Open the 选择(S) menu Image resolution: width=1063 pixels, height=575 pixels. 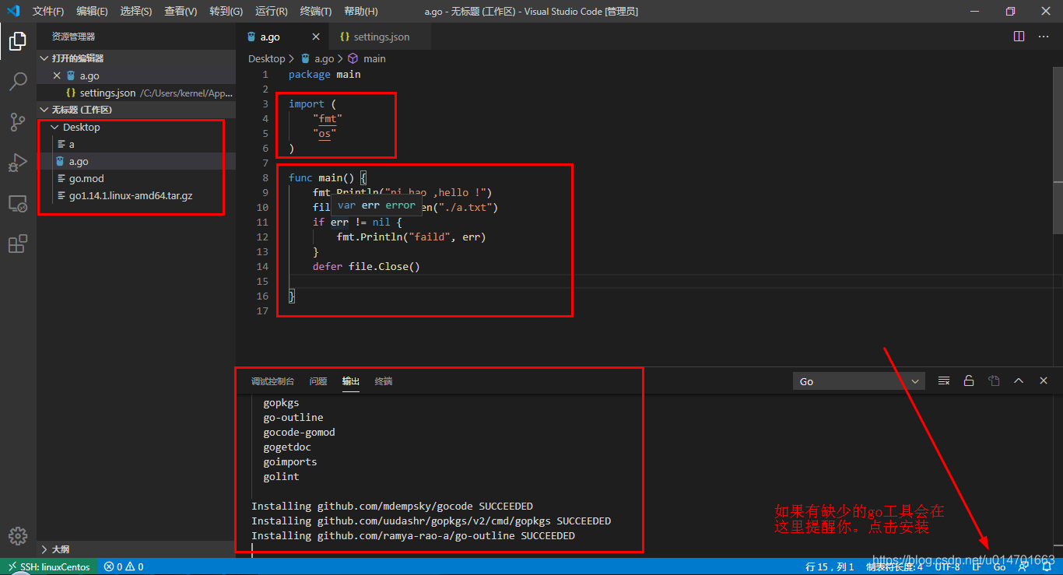coord(136,11)
